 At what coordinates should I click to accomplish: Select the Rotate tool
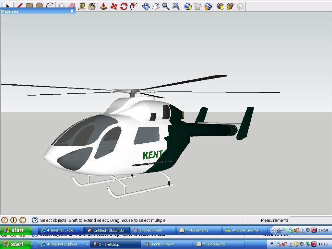tap(124, 6)
